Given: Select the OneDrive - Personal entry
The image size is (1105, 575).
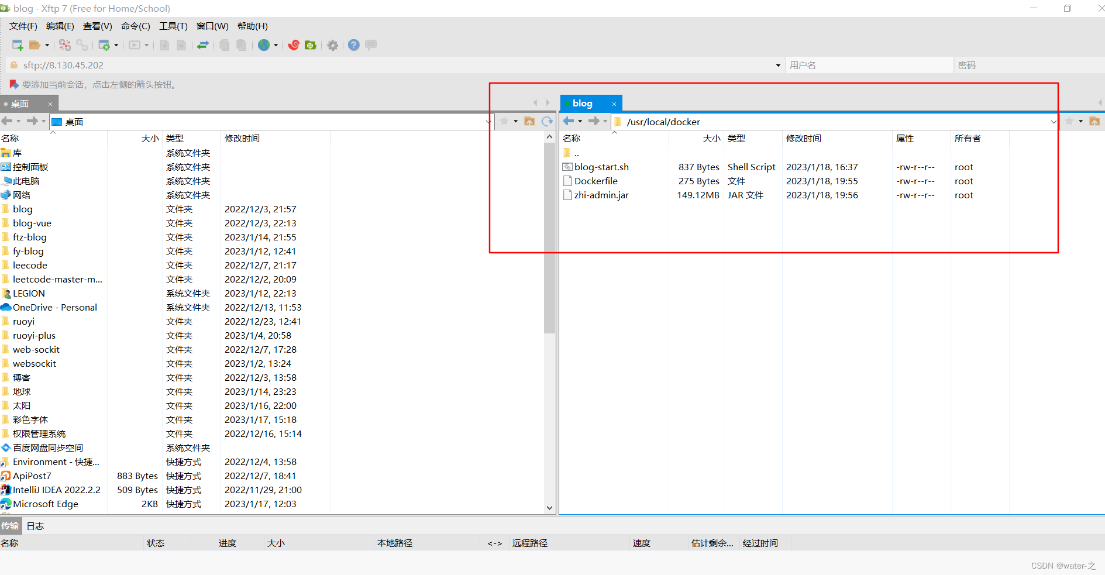Looking at the screenshot, I should pyautogui.click(x=55, y=308).
